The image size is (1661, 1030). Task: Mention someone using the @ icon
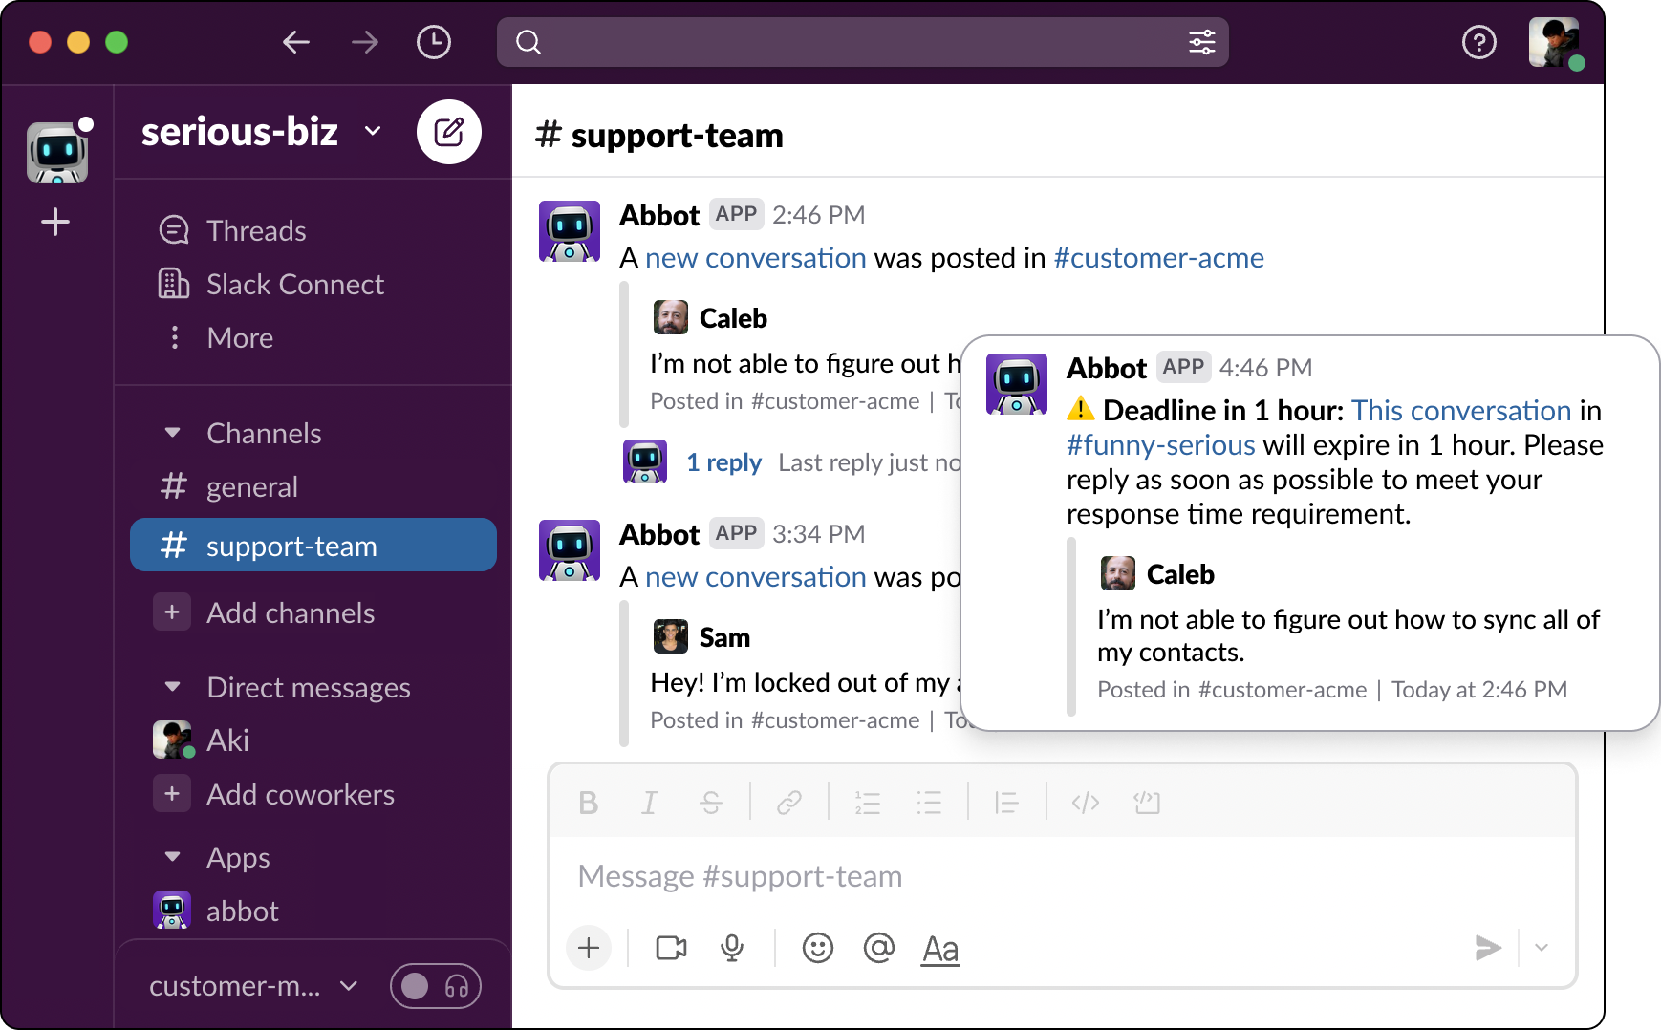[878, 948]
